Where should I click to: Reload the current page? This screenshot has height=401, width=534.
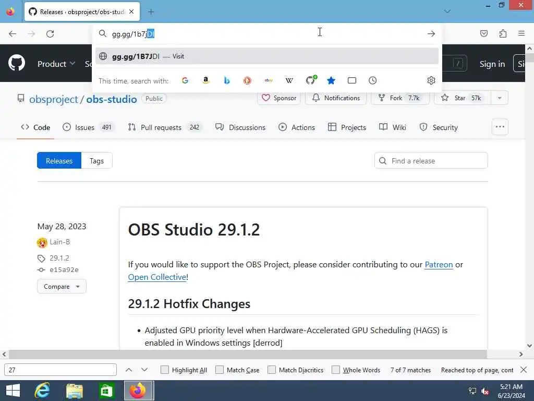[50, 34]
